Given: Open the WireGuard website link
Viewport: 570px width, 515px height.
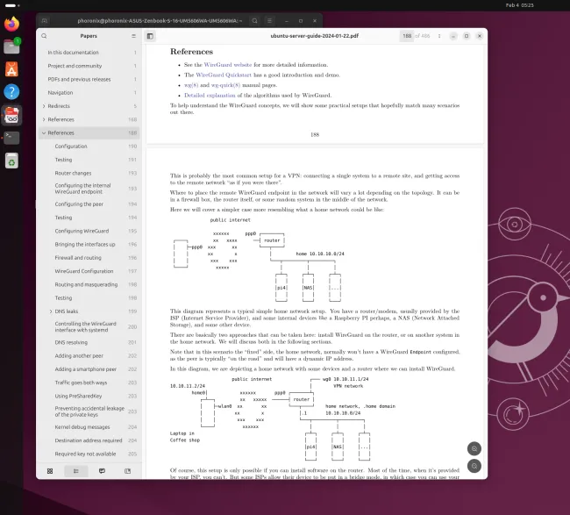Looking at the screenshot, I should pyautogui.click(x=228, y=65).
